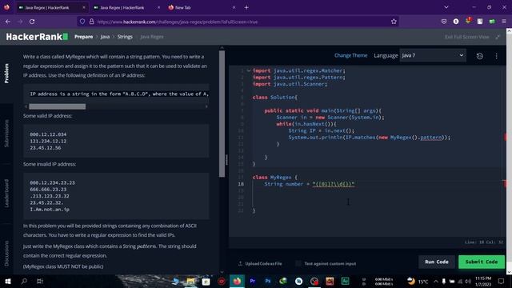Viewport: 512px width, 288px height.
Task: Click the green extension icon in toolbar
Action: (492, 22)
